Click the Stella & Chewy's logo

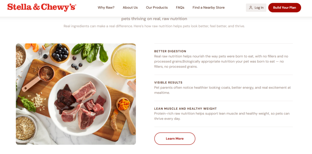[42, 7]
